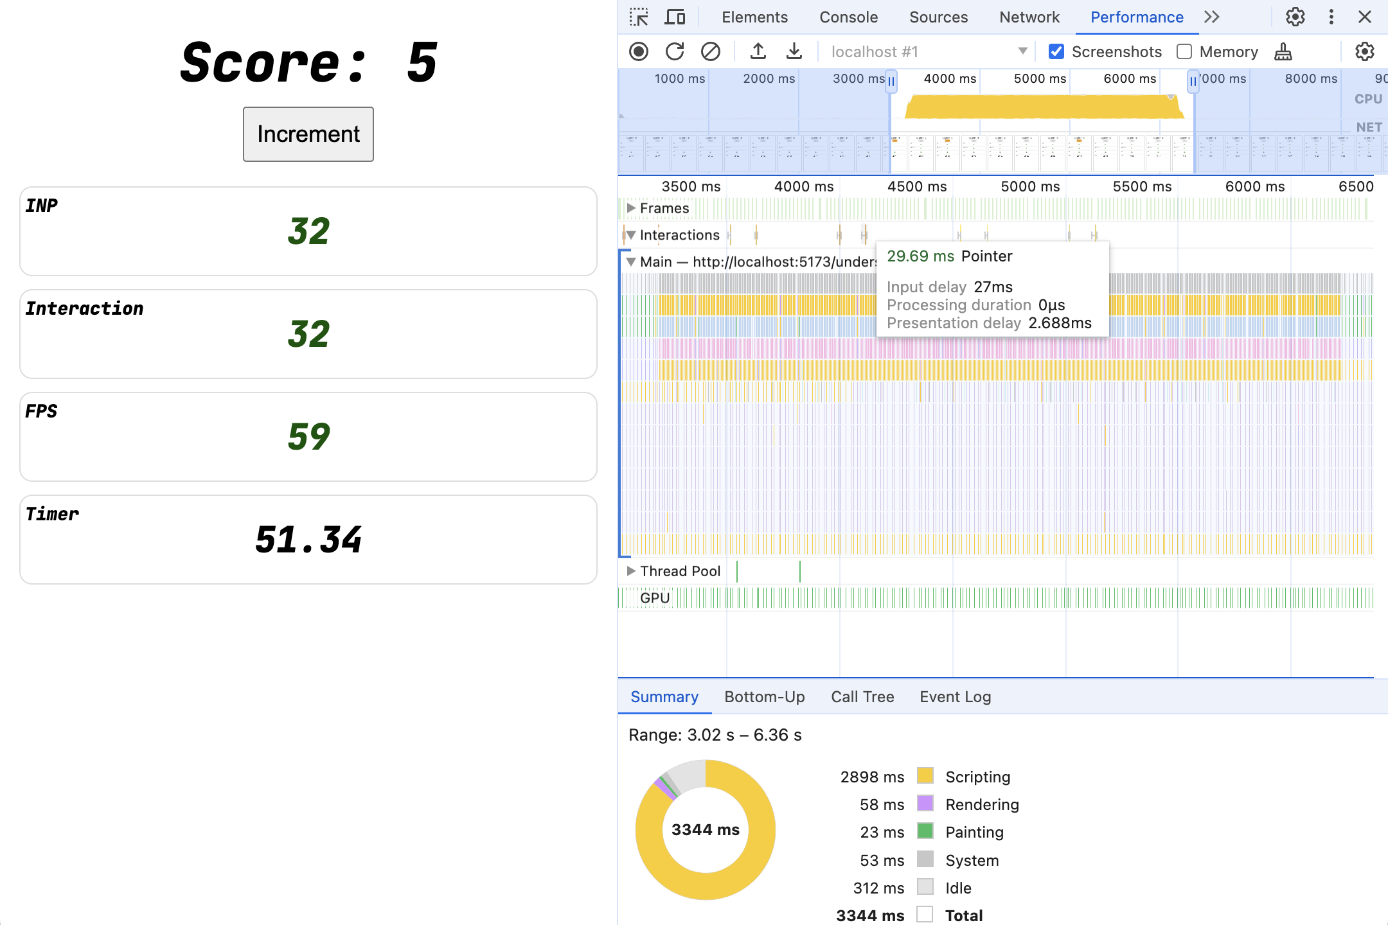Select the Performance tab
The image size is (1388, 925).
[x=1138, y=17]
